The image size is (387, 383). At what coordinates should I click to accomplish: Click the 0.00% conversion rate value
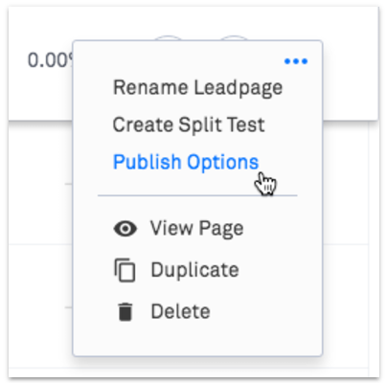pyautogui.click(x=51, y=60)
